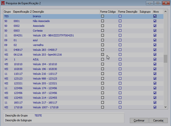Click the vertical scrollbar thumb

165,59
